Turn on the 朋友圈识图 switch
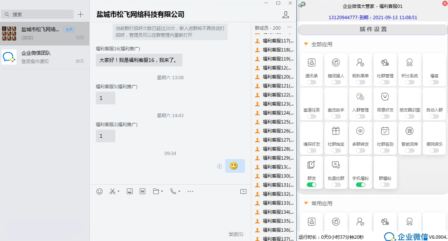Screen dimensions: 448x241 pyautogui.click(x=409, y=116)
